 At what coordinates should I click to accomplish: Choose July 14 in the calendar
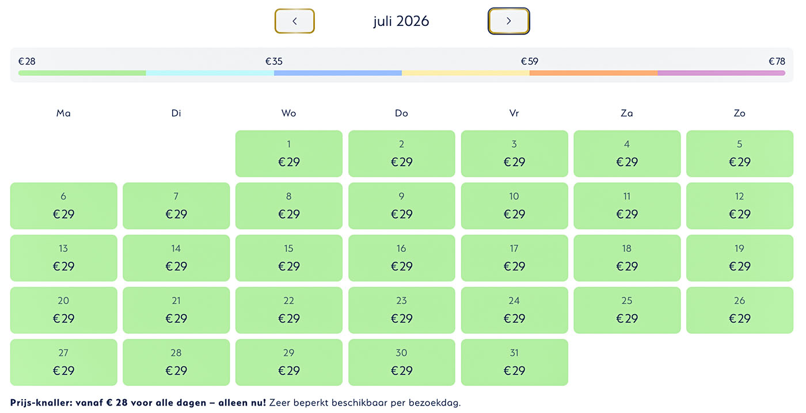(176, 258)
